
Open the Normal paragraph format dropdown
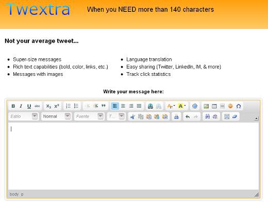pos(56,116)
